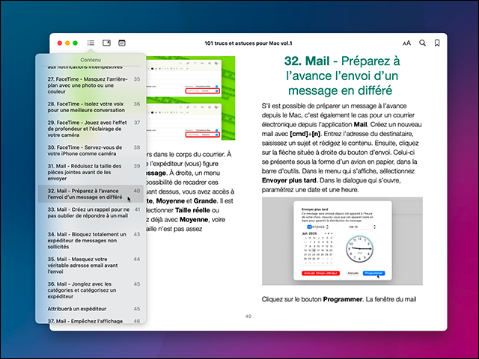The image size is (479, 359).
Task: Bookmark this page with the bookmark icon
Action: click(437, 43)
